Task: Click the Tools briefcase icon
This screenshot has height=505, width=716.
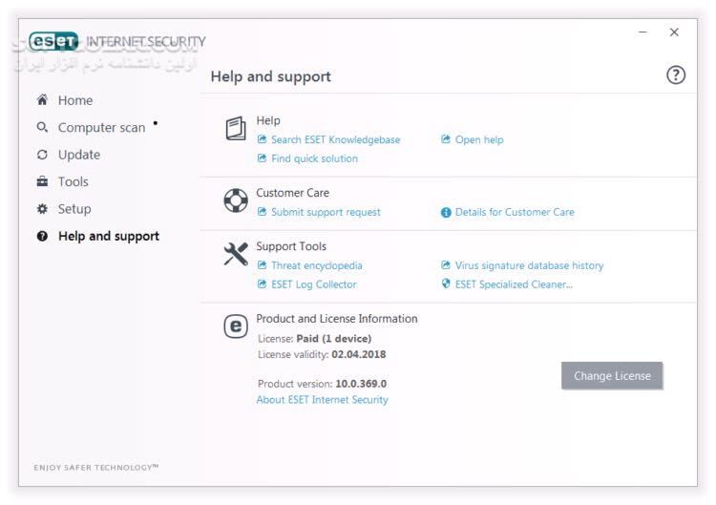Action: 42,181
